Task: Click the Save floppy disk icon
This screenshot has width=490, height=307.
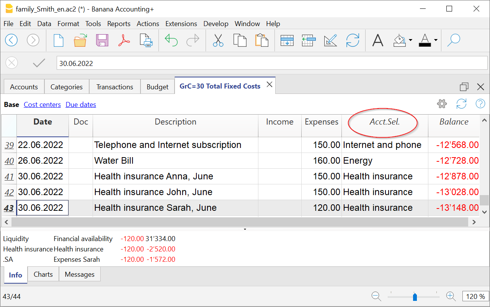Action: pos(102,40)
